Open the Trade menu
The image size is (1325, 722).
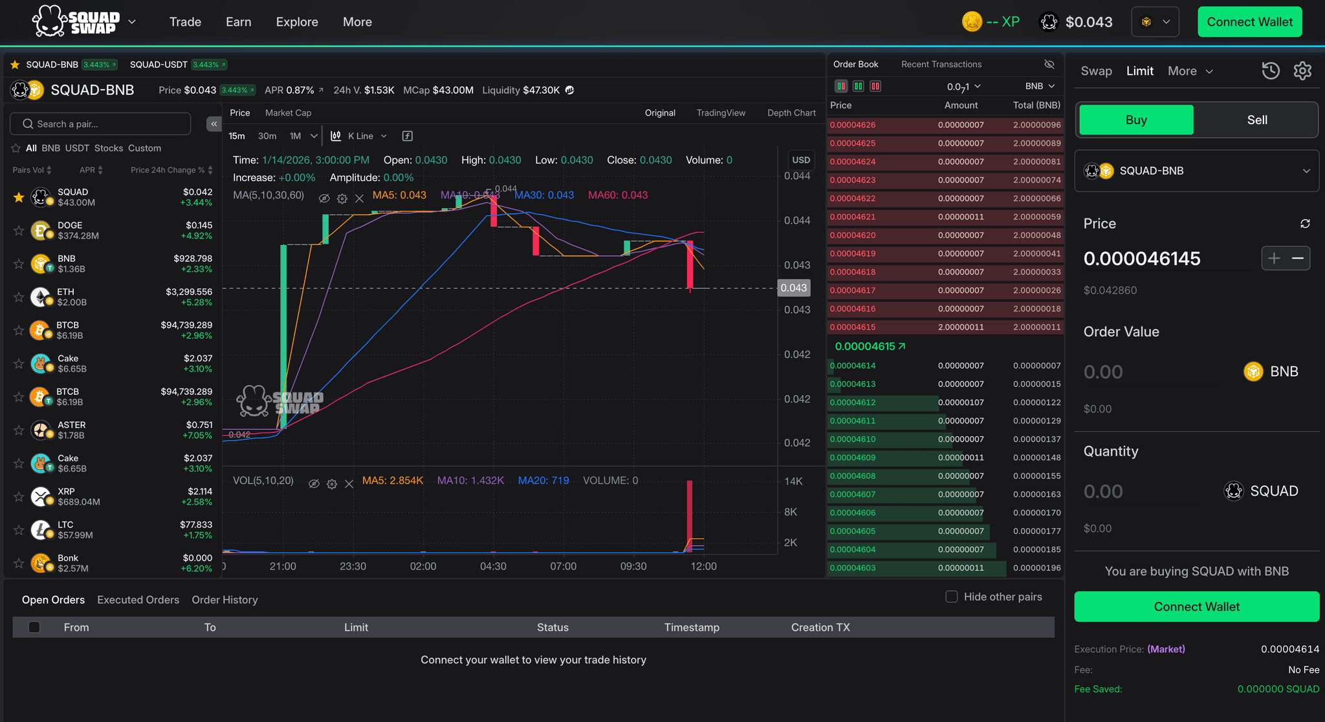[x=185, y=22]
